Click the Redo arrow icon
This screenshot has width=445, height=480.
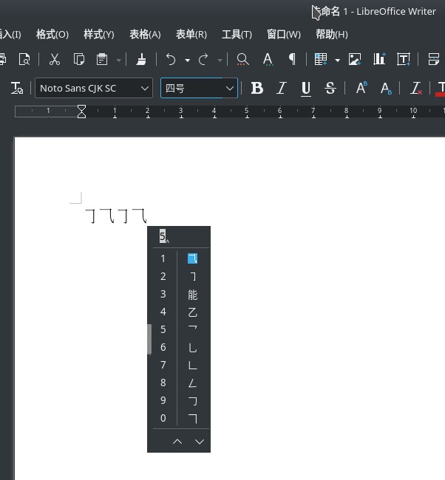click(x=203, y=59)
